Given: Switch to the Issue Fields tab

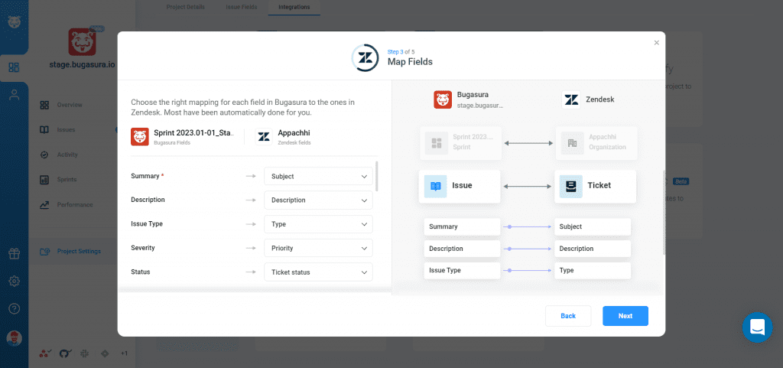Looking at the screenshot, I should point(242,7).
